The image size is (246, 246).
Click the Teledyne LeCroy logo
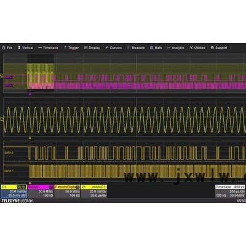point(17,200)
